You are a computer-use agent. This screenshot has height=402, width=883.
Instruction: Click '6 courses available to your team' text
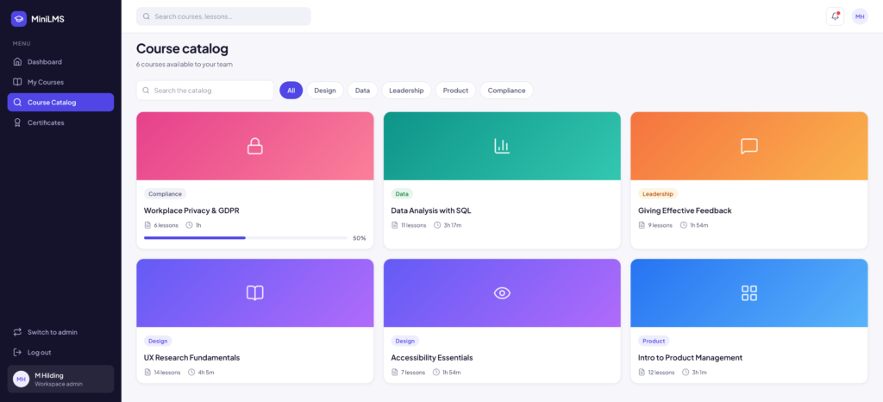pos(185,64)
